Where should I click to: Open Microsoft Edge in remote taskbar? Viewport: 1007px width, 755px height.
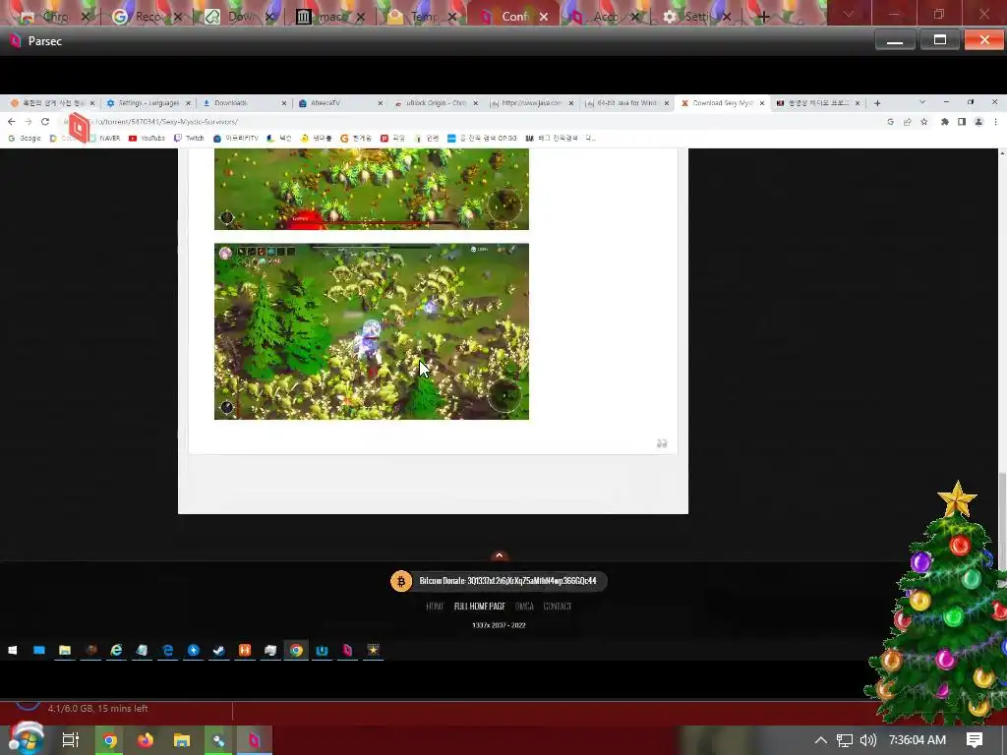(167, 651)
